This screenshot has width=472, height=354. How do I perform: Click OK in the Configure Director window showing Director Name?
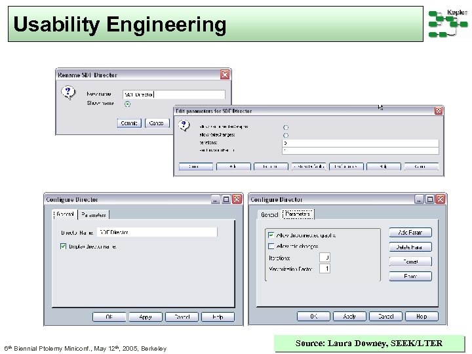109,317
